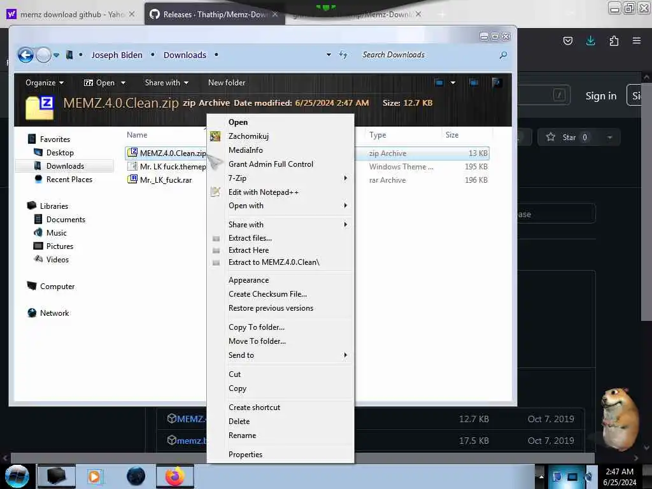Select the Mr._LK_fuck.rar file
The image size is (652, 489).
tap(166, 180)
